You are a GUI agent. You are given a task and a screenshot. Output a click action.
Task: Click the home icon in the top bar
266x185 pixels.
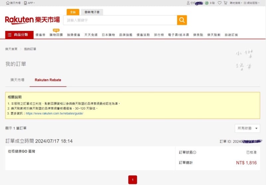point(8,3)
